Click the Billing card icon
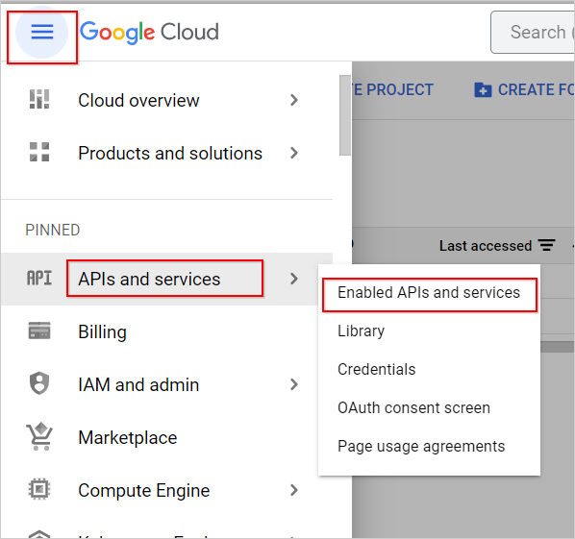The height and width of the screenshot is (539, 575). point(39,331)
